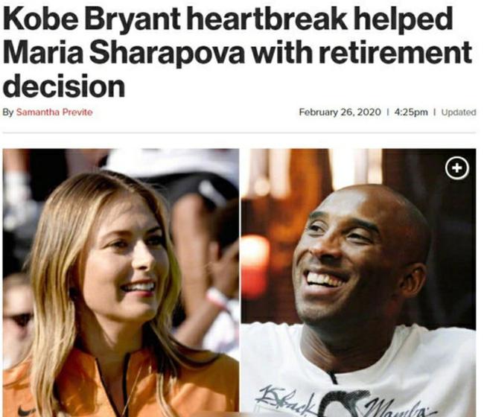Open author Samantha Previte's page
The image size is (484, 417).
54,112
